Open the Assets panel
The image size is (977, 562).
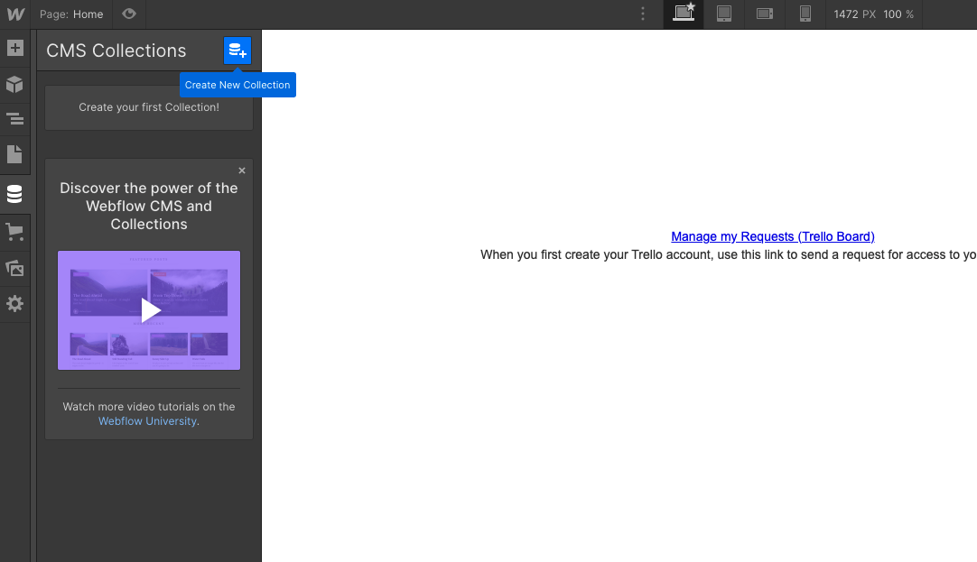[x=15, y=268]
